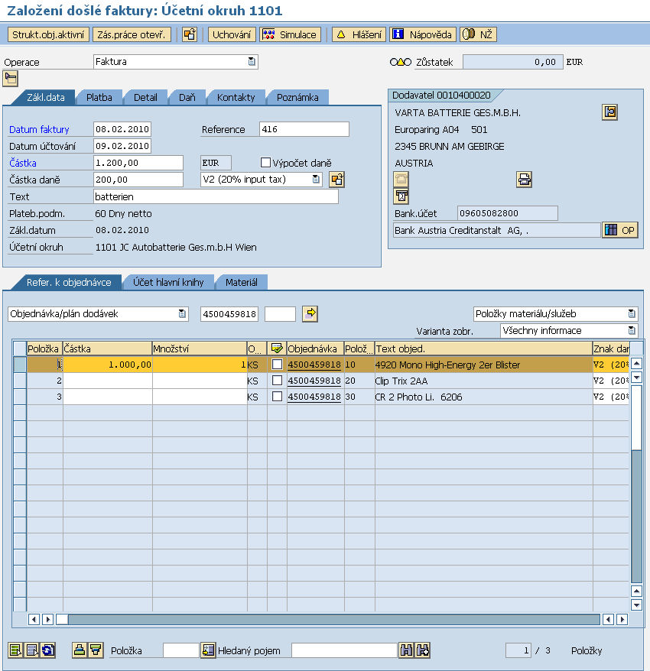Screen dimensions: 650x671
Task: Click the find next binoculars icon
Action: (x=422, y=650)
